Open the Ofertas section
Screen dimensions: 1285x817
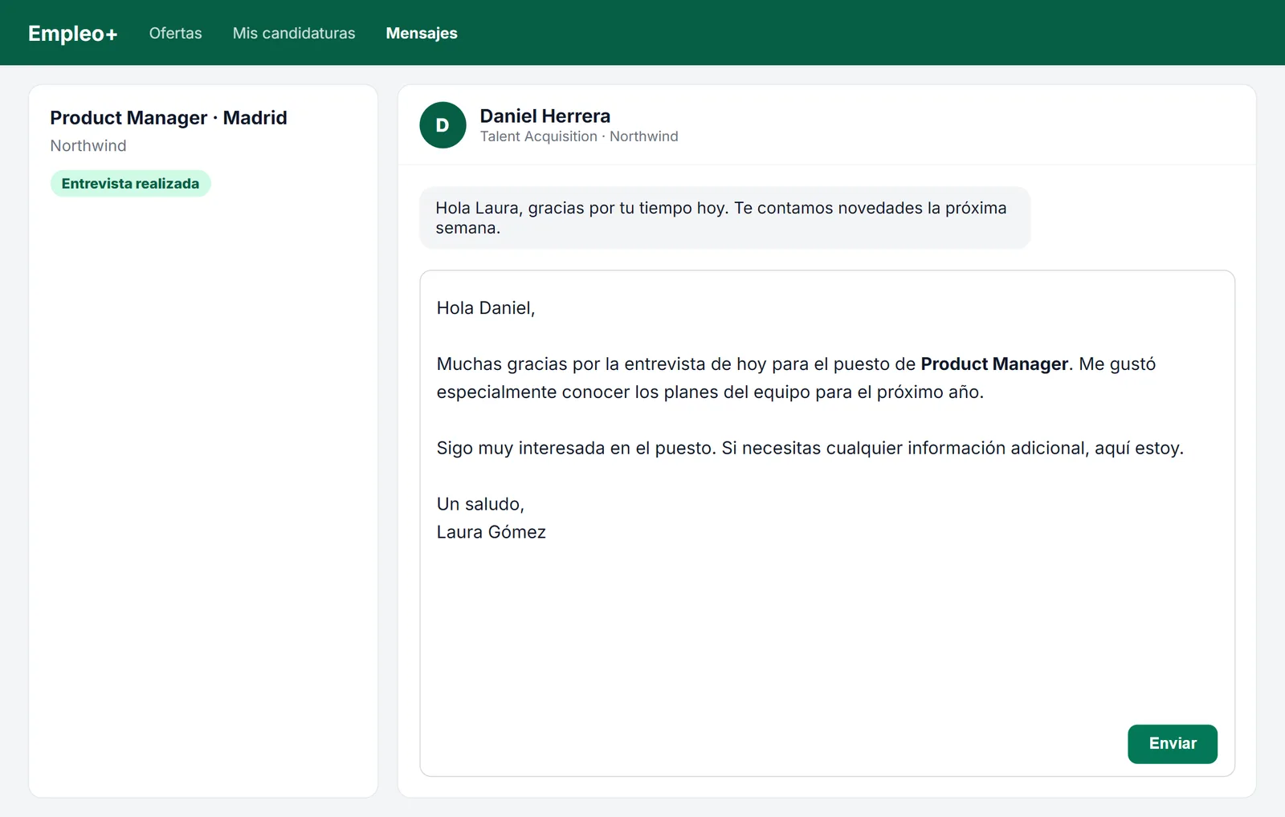click(175, 33)
